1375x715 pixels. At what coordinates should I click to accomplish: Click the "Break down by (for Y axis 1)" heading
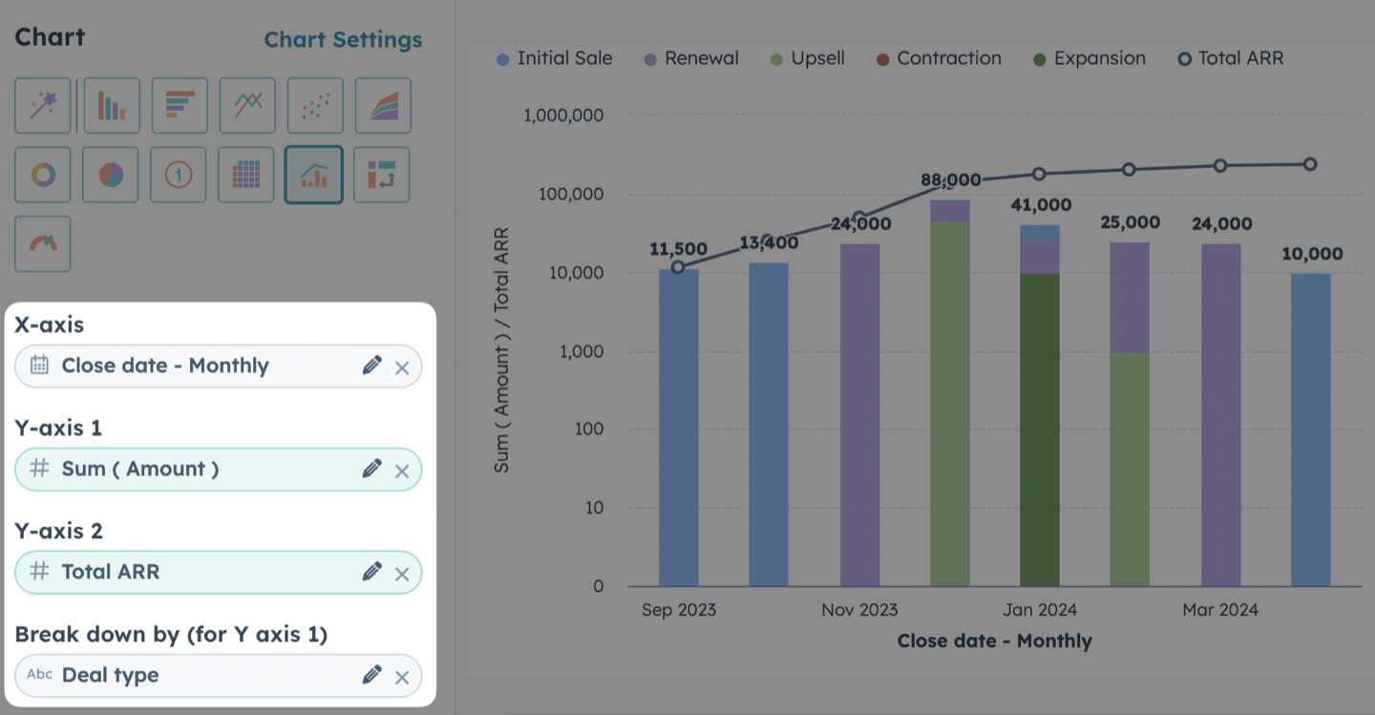[x=171, y=634]
